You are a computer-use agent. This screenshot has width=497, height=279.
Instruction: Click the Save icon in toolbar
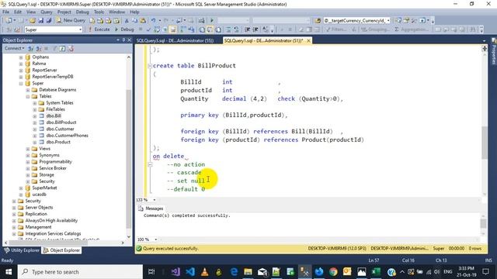40,21
